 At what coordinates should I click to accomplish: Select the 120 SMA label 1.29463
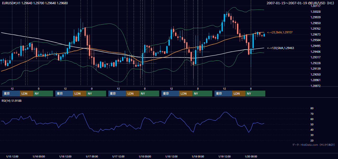click(281, 48)
